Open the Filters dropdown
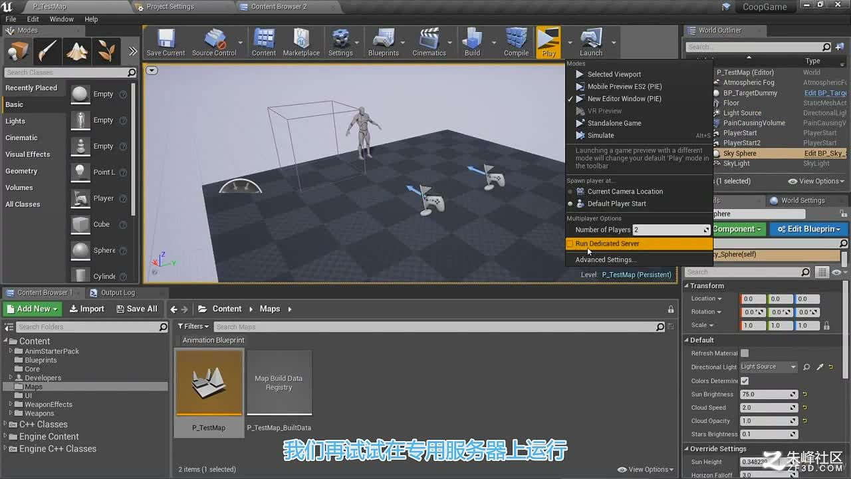This screenshot has height=479, width=851. 193,327
